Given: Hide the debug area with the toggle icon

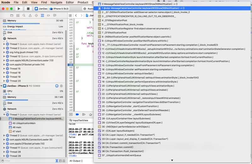Looking at the screenshot, I should 71,114.
